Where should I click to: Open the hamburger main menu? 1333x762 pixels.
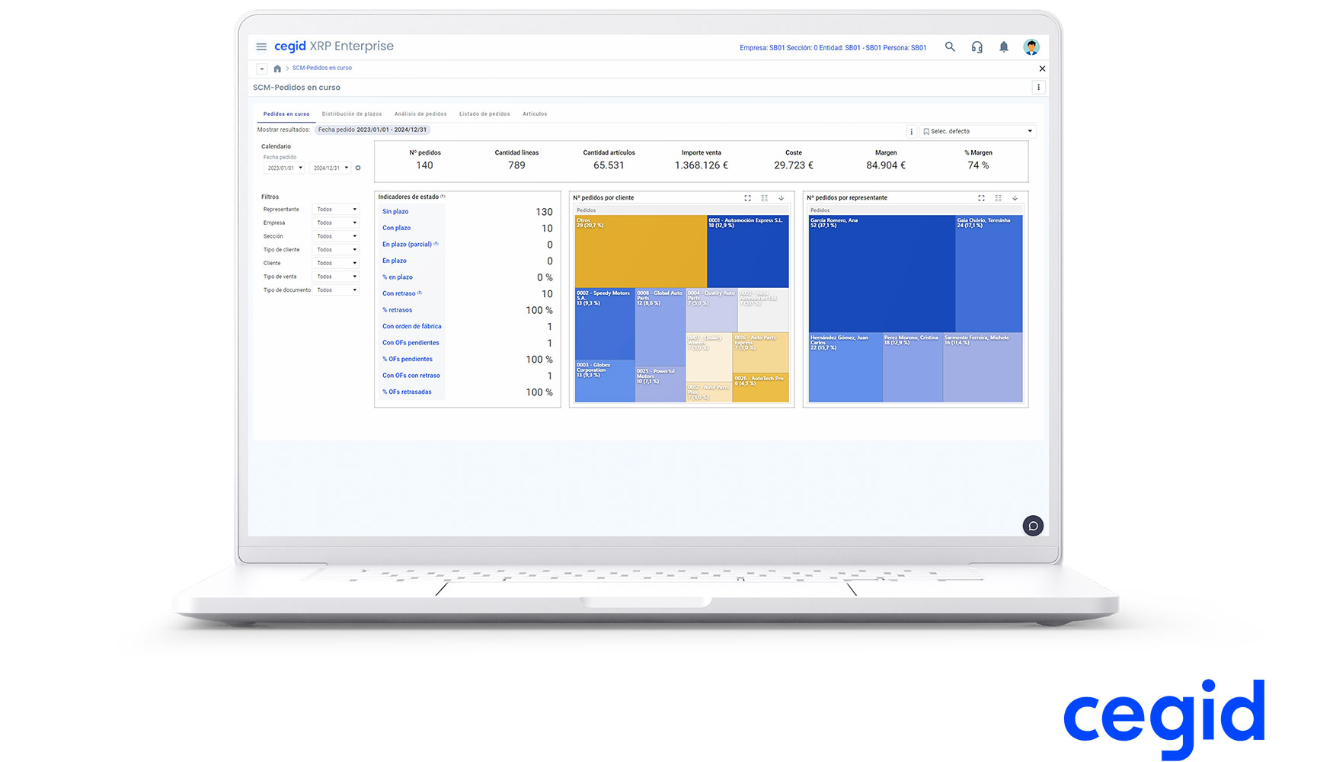[x=261, y=46]
